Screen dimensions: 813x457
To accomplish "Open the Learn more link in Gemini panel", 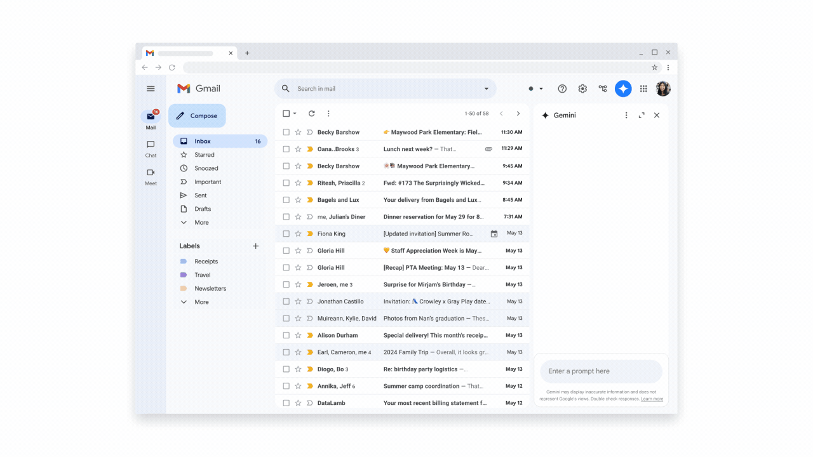I will [x=652, y=399].
